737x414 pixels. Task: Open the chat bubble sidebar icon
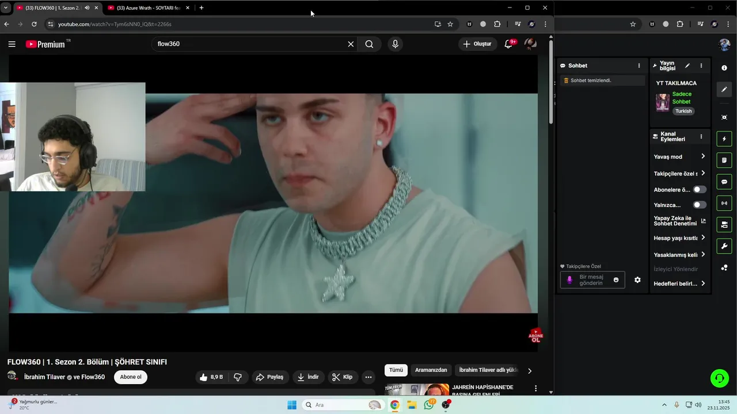724,182
